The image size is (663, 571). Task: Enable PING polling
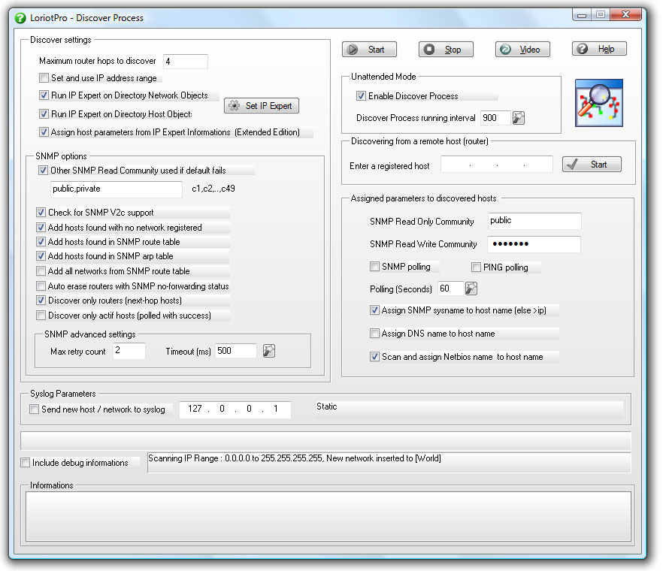coord(476,267)
